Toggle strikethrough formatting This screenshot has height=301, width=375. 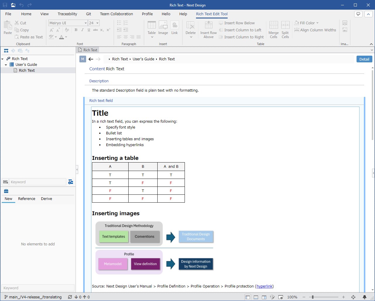[x=96, y=30]
